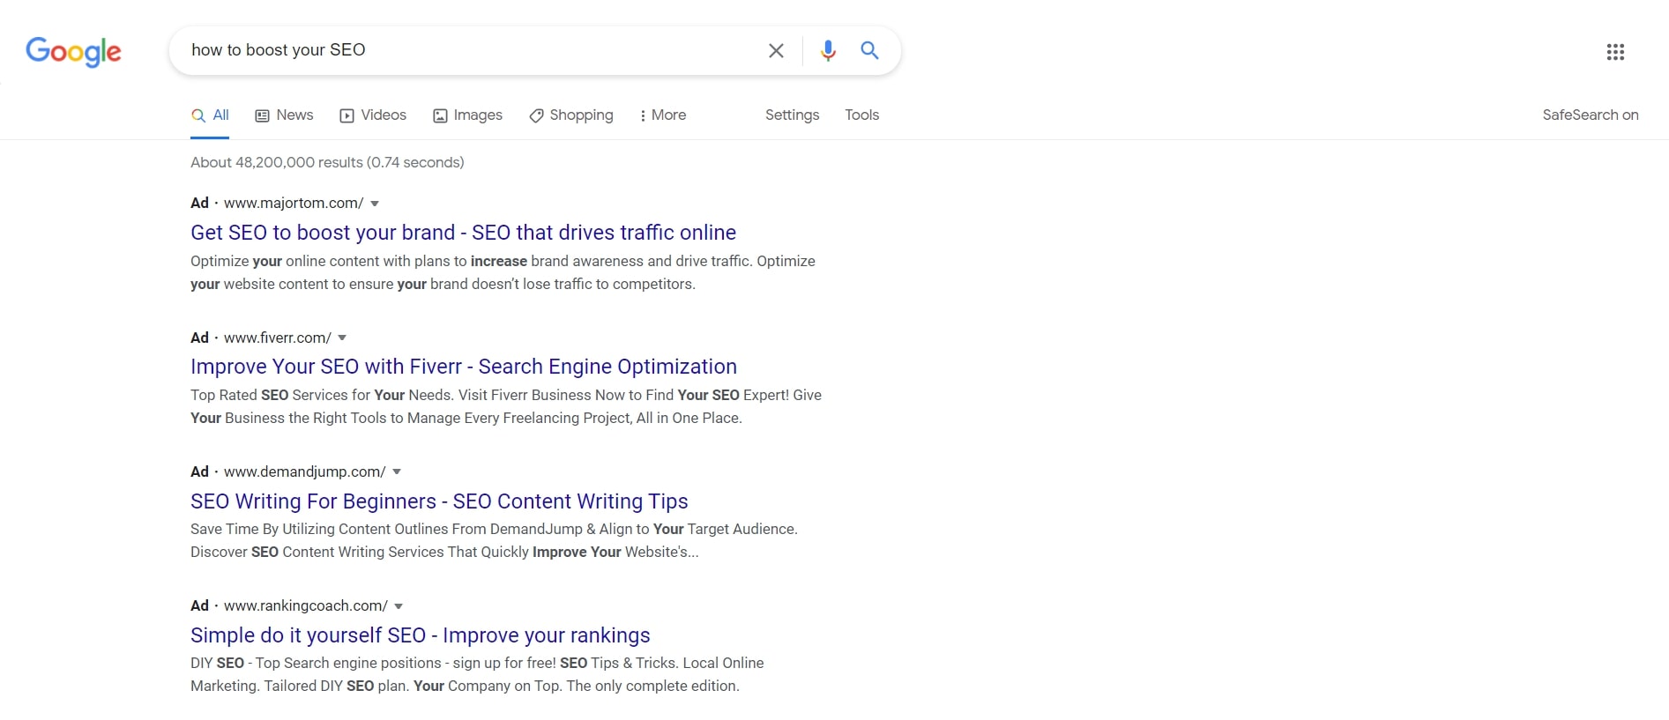The height and width of the screenshot is (720, 1669).
Task: Click the Ad label before www.fiverr.com
Action: [199, 338]
